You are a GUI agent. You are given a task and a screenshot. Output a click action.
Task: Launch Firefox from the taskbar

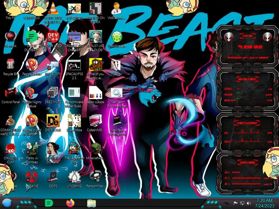coord(70,203)
